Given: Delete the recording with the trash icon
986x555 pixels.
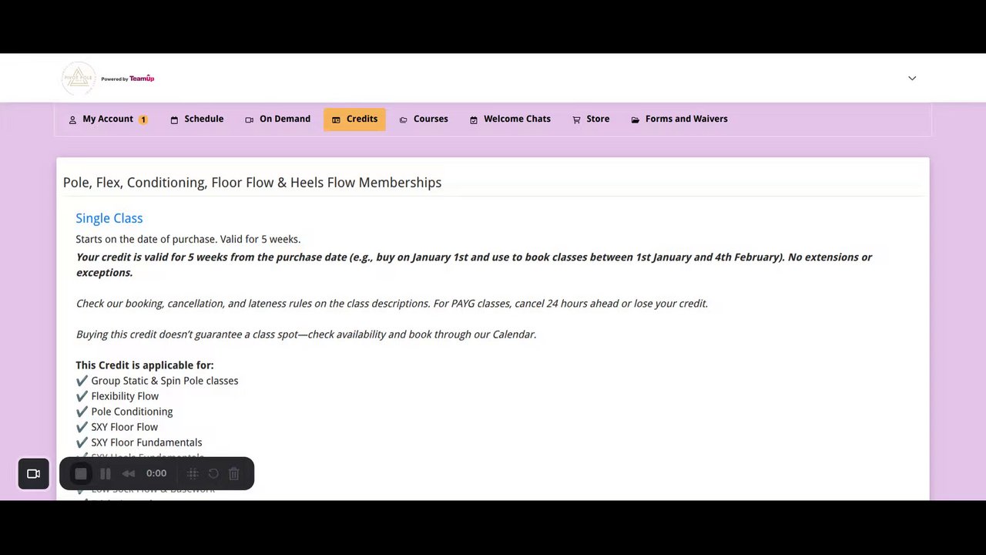Looking at the screenshot, I should pyautogui.click(x=234, y=473).
